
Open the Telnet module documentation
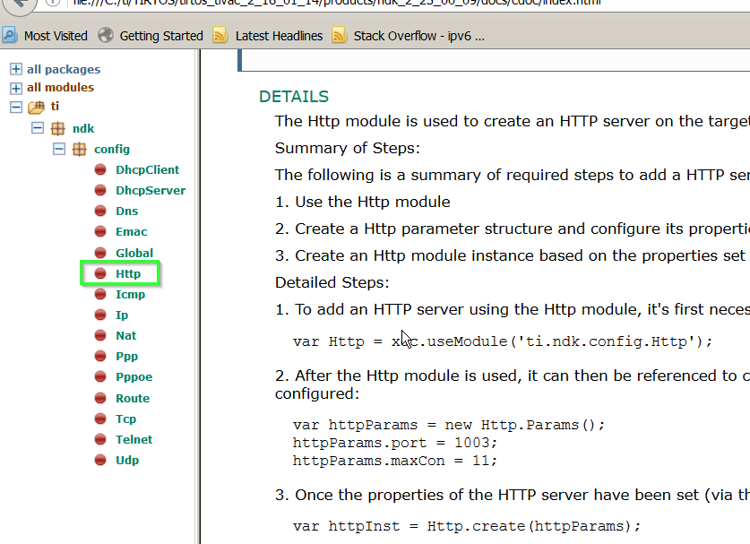click(134, 439)
